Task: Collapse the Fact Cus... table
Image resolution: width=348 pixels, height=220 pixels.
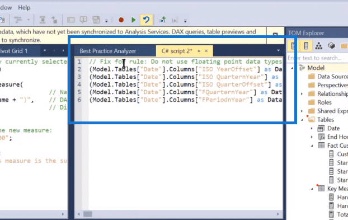Action: point(312,146)
